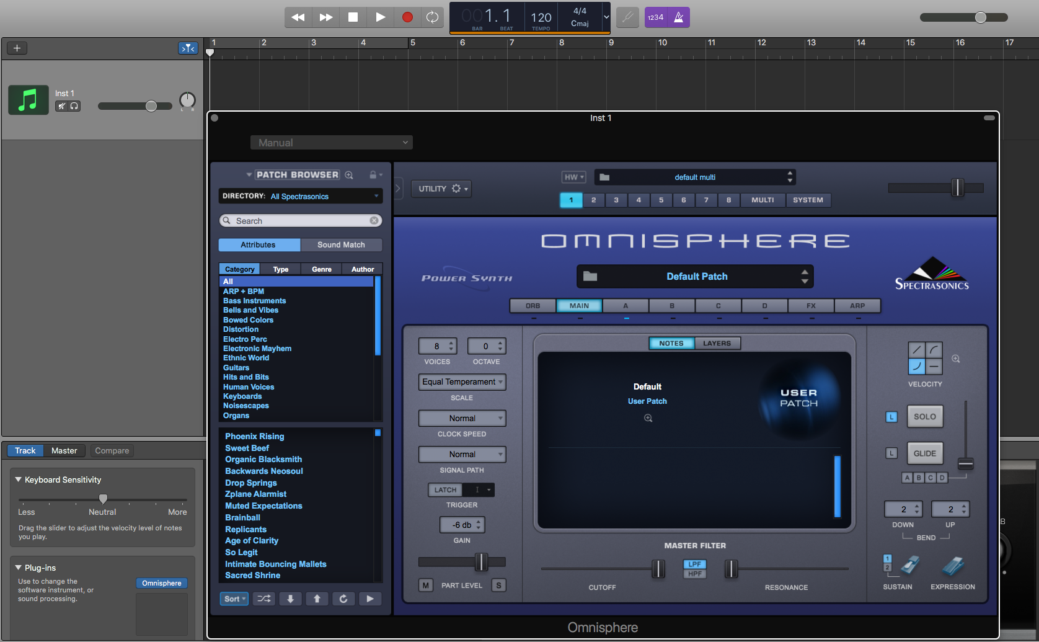
Task: Toggle the Cycle loop button
Action: click(433, 17)
